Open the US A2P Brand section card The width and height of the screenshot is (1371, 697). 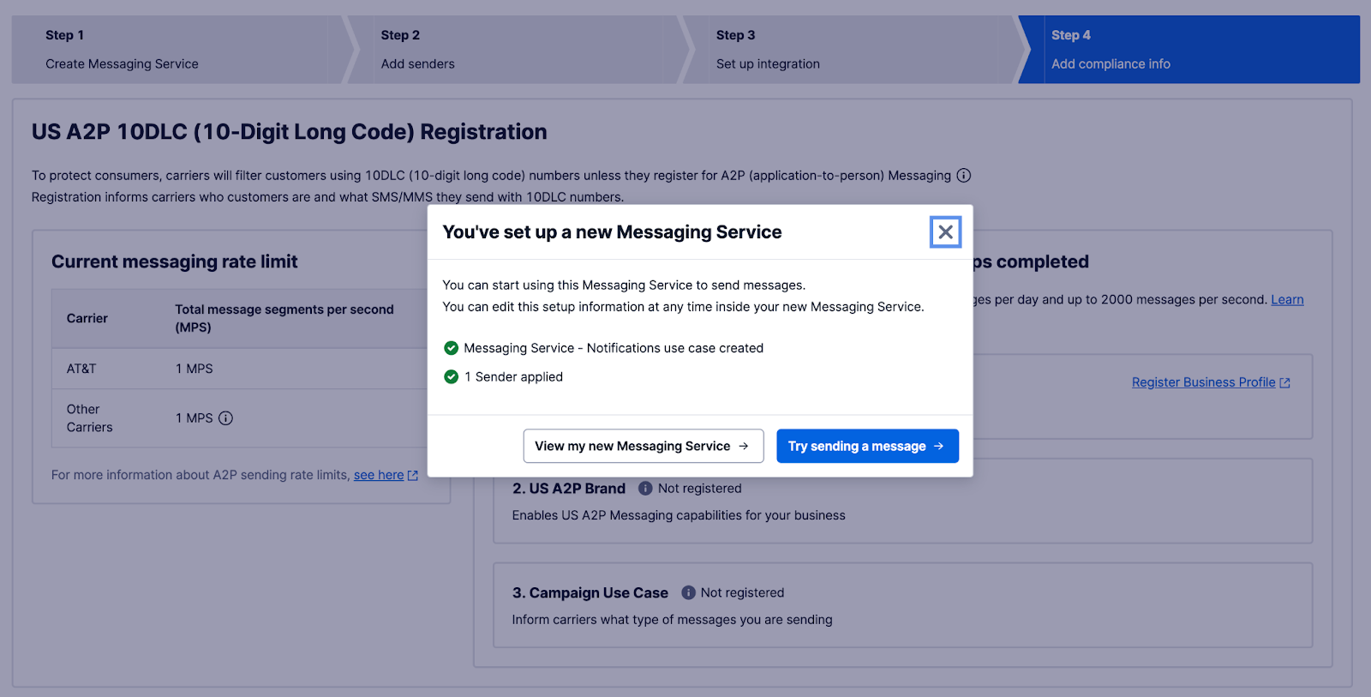(903, 501)
